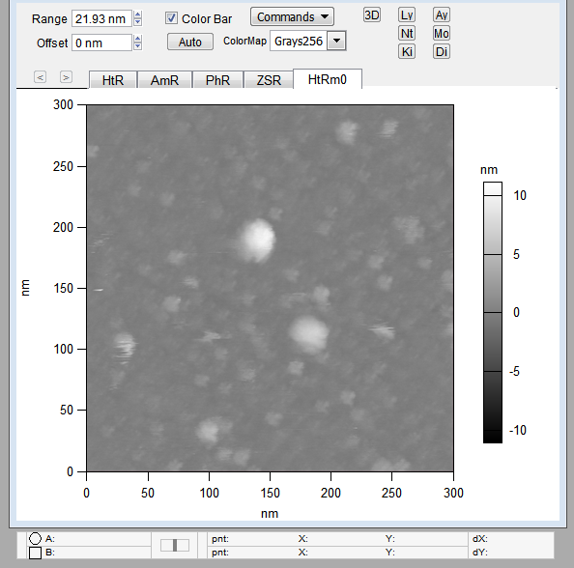574x568 pixels.
Task: Click the Mo small button
Action: coord(441,34)
